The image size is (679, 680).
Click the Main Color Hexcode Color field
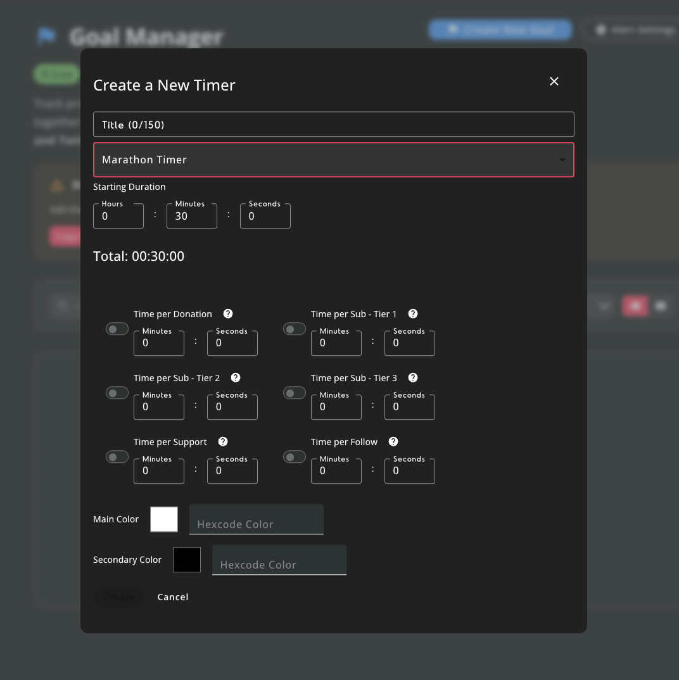click(257, 519)
